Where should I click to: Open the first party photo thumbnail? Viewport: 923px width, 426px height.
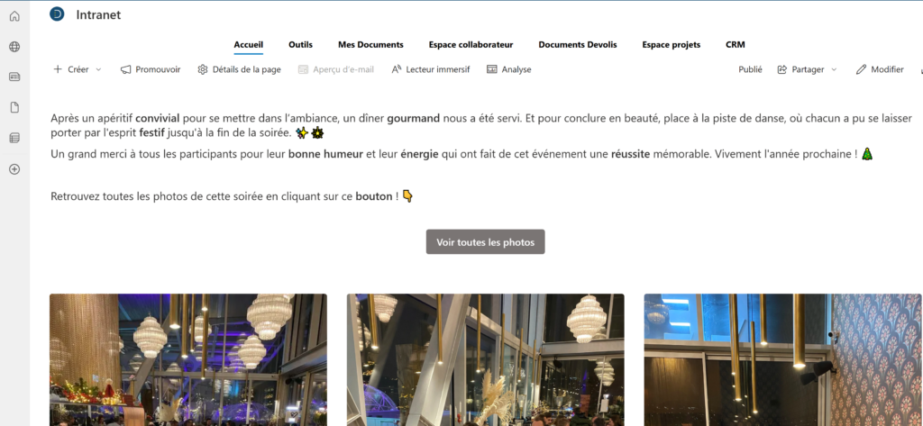(188, 359)
